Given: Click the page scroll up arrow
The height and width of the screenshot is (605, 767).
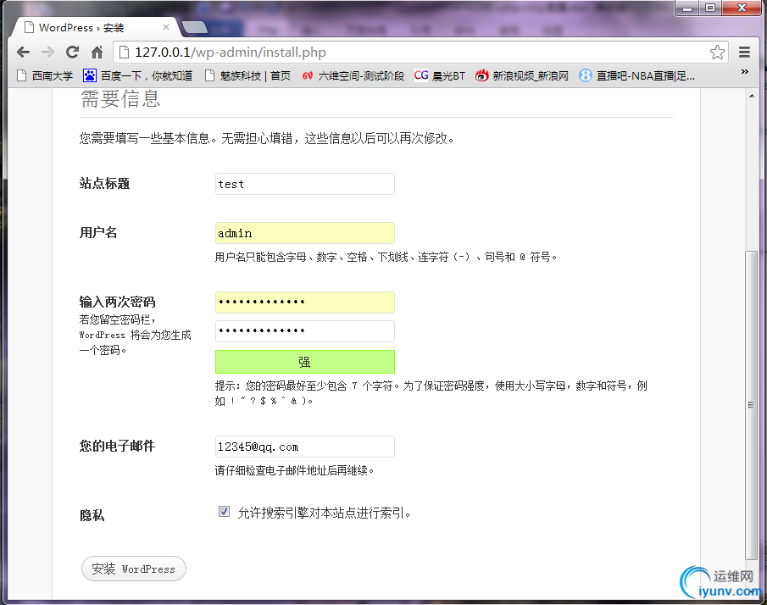Looking at the screenshot, I should click(752, 96).
